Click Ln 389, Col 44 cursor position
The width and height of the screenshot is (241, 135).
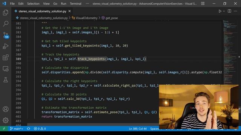point(138,129)
